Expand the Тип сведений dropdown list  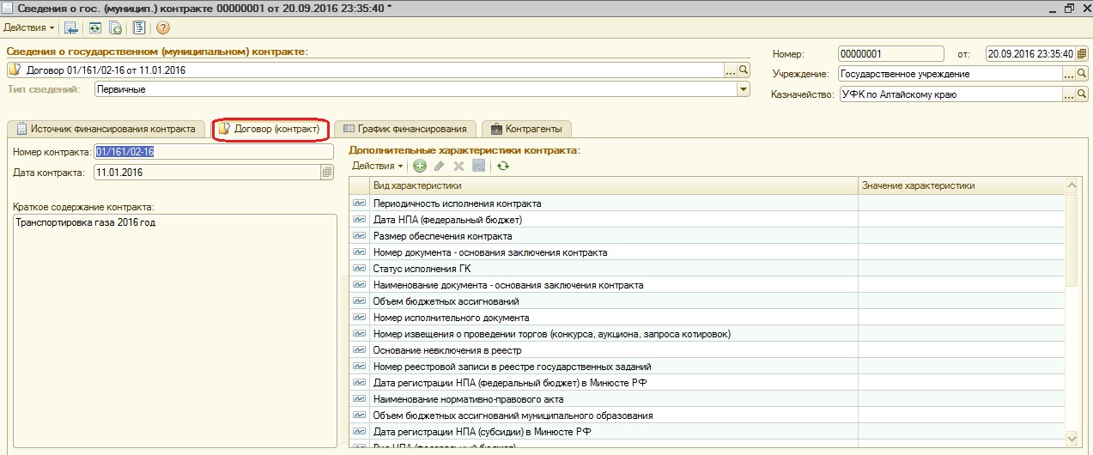744,89
